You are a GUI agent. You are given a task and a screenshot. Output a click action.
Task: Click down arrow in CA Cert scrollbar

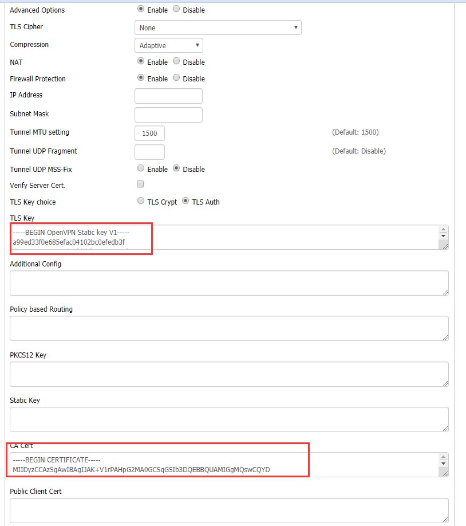tap(443, 464)
